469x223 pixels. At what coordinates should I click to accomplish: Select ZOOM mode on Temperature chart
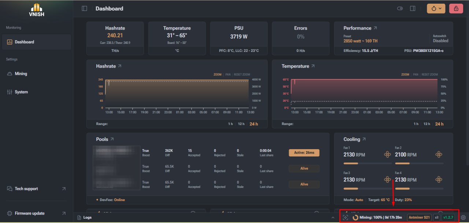tap(405, 75)
